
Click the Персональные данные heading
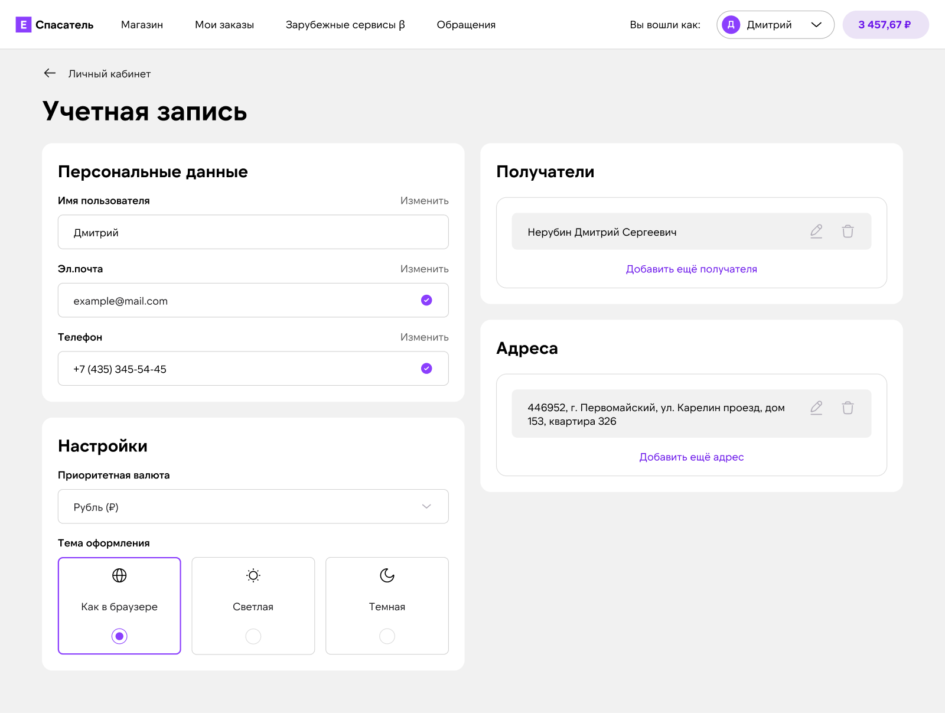pos(153,172)
